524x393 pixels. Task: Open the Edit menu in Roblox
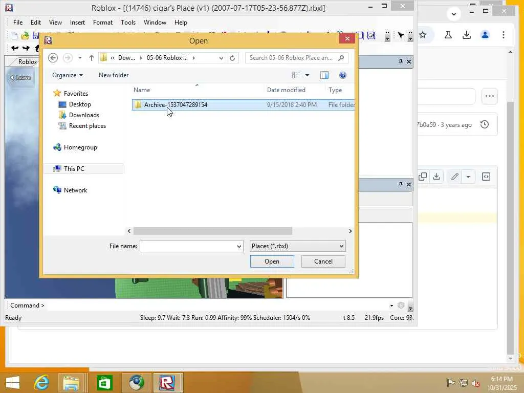pos(36,23)
